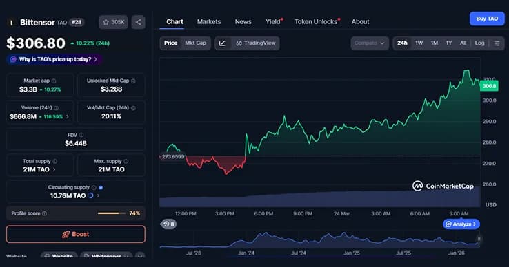Click the 21M TAO max supply value
Viewport: 509px width, 267px height.
tap(111, 169)
